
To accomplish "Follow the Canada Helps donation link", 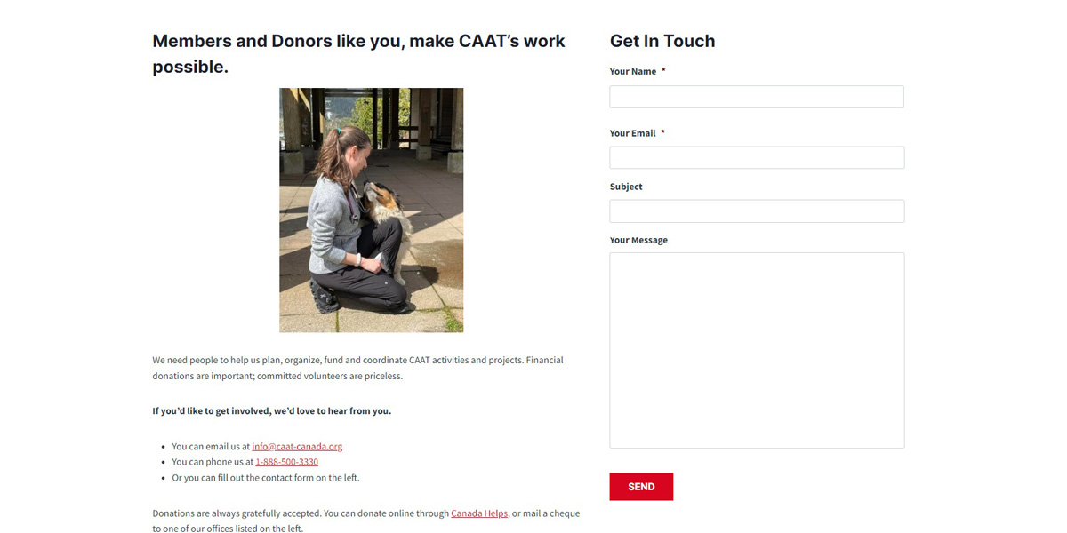I will [x=479, y=513].
